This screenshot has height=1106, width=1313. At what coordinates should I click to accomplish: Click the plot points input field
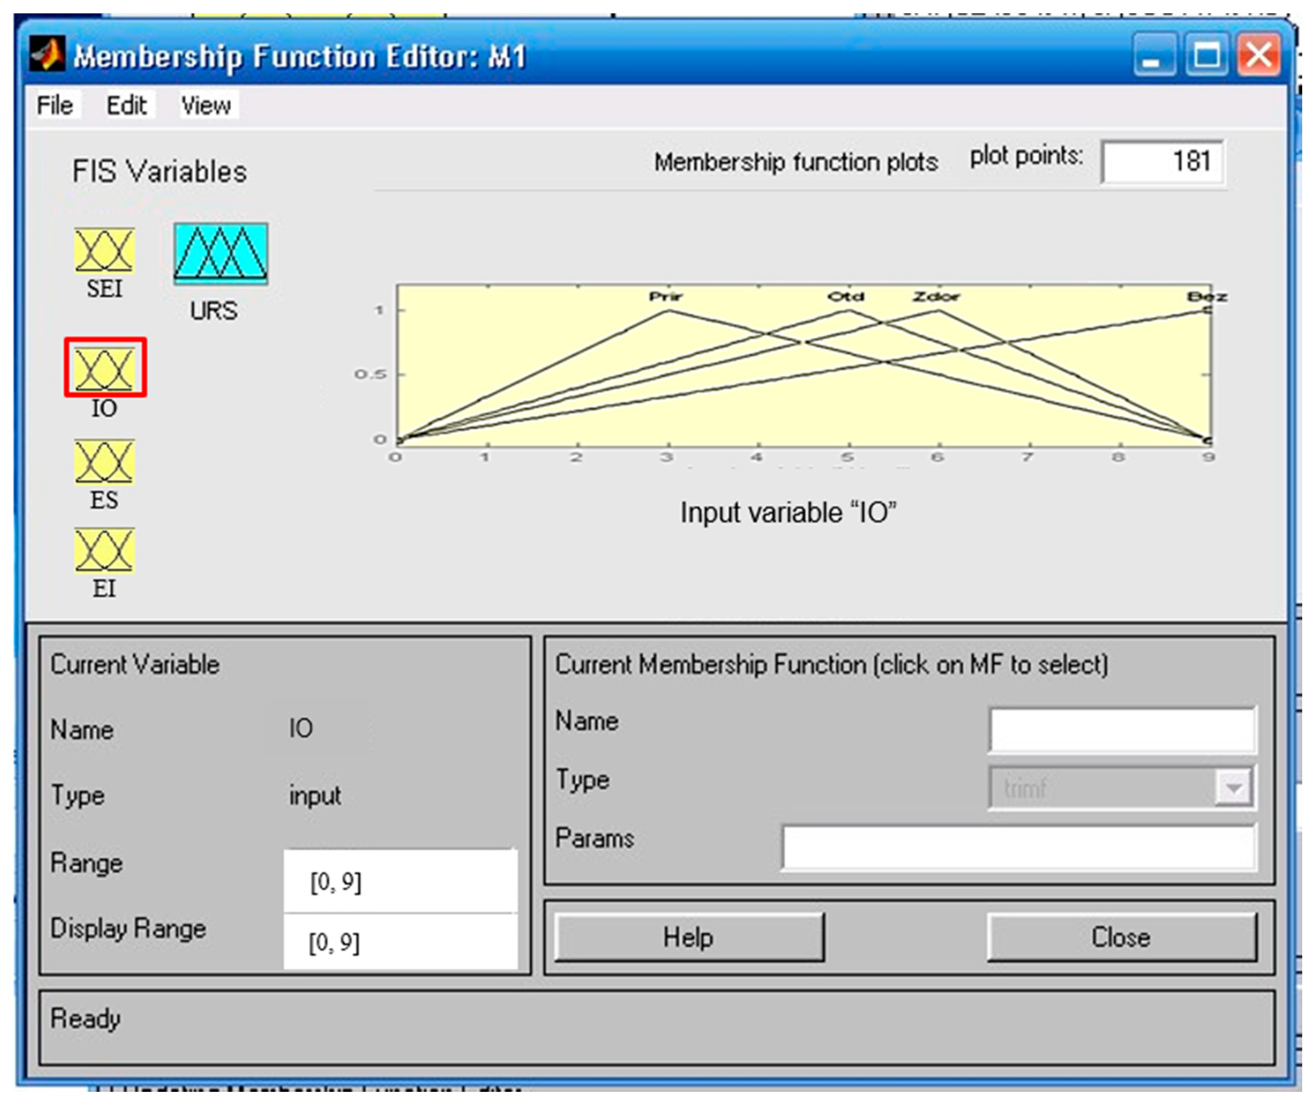point(1162,162)
